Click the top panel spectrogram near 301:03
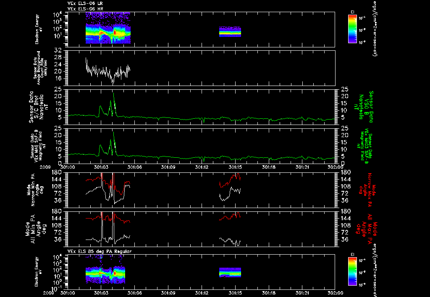The height and width of the screenshot is (297, 430). (x=108, y=28)
